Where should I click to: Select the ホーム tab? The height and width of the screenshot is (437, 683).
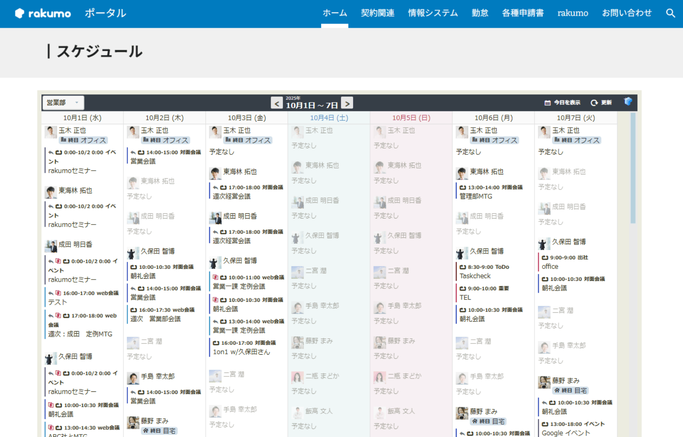coord(334,13)
